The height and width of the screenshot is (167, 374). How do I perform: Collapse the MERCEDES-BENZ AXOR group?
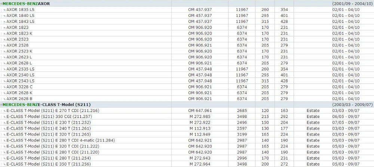pyautogui.click(x=1, y=4)
